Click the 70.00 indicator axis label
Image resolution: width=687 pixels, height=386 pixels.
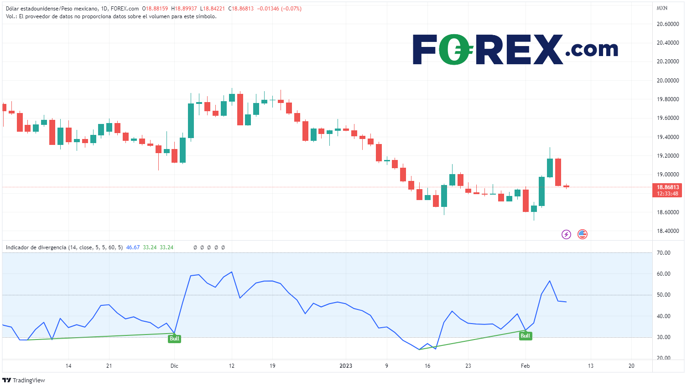pos(664,253)
